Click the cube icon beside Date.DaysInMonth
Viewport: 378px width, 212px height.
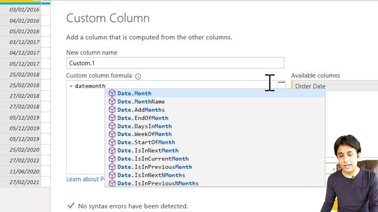click(x=112, y=126)
